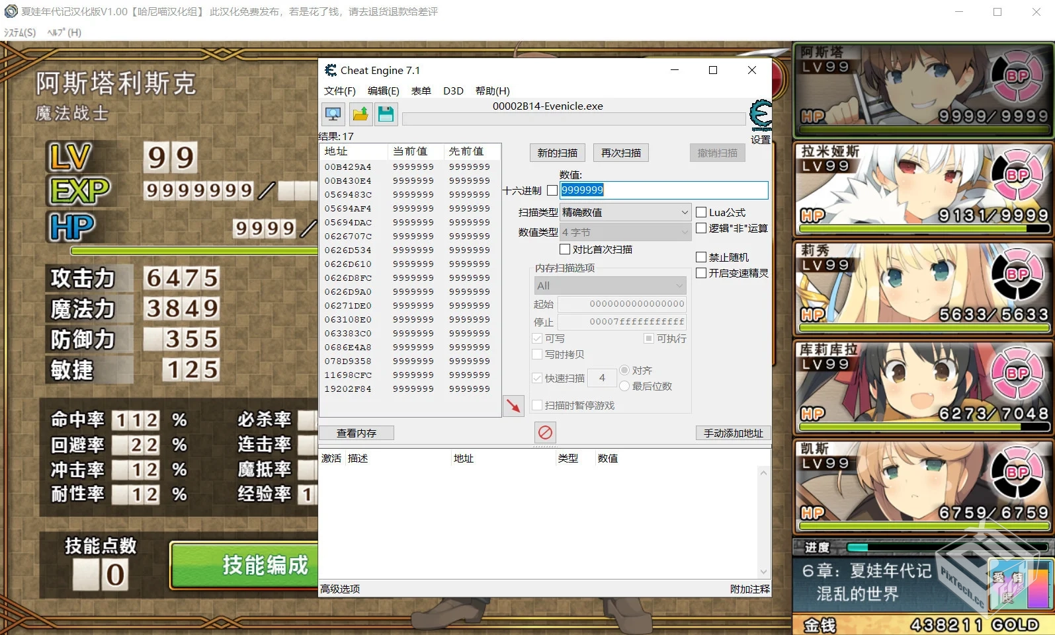Click the red clear list icon

[545, 432]
